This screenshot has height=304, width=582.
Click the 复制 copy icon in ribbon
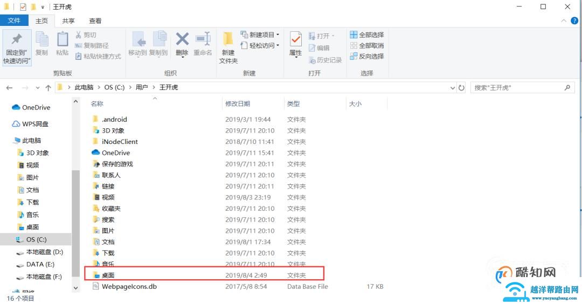(x=41, y=39)
